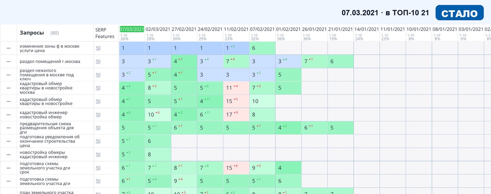The height and width of the screenshot is (194, 491).
Task: Select query 'подготовка уведомления об окончании строительства цена'
Action: coord(50,141)
